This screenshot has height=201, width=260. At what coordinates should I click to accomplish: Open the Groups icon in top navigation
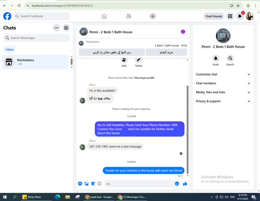coord(152,16)
